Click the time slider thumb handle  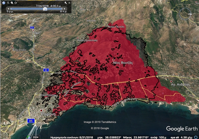click(x=45, y=9)
